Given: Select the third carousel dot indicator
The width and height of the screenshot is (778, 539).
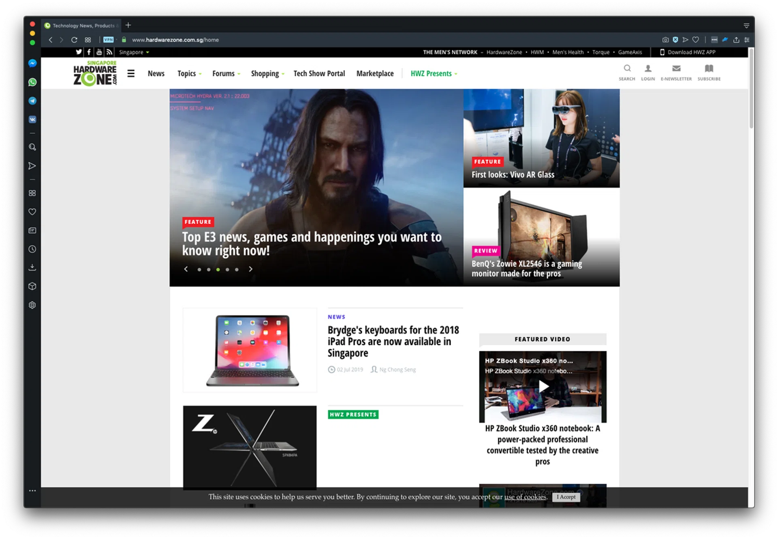Looking at the screenshot, I should (x=218, y=269).
